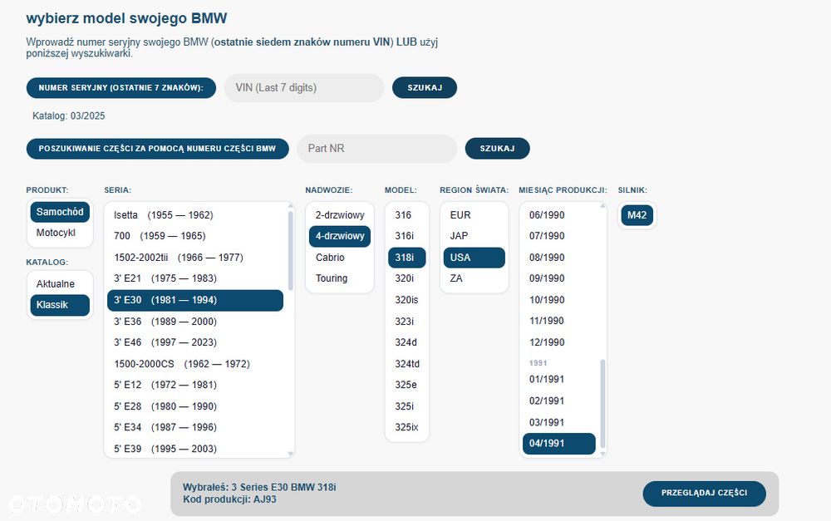Screen dimensions: 831x521
Task: Choose production month 01/1991
Action: (x=559, y=380)
